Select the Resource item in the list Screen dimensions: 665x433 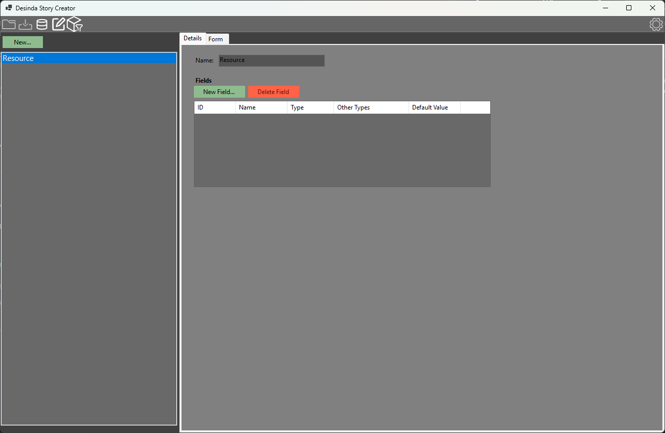[89, 58]
